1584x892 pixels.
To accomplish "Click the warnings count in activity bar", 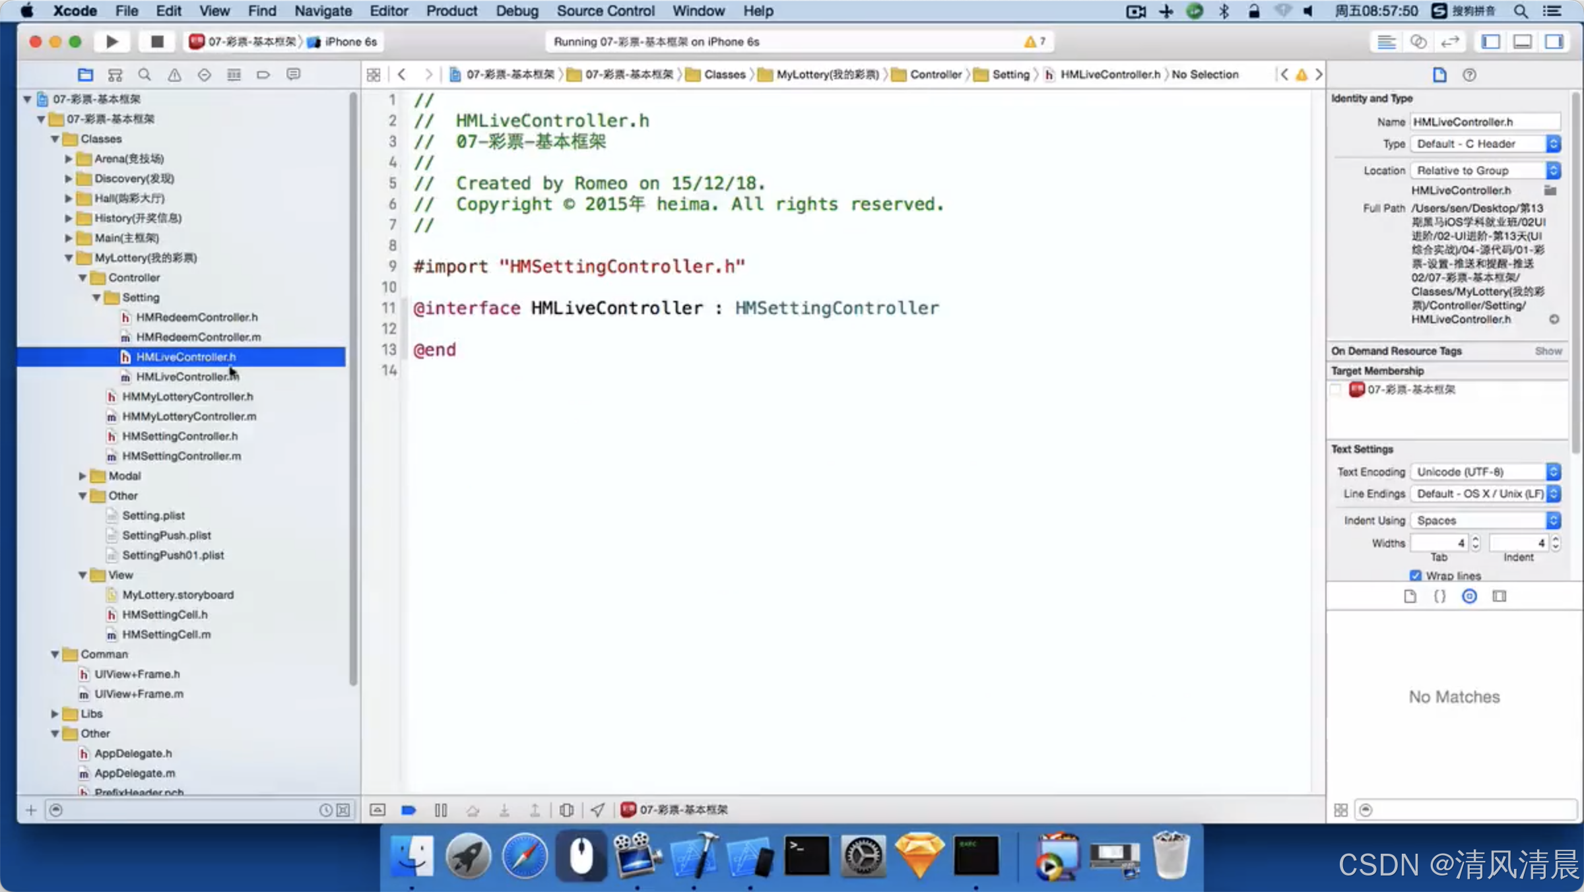I will click(1034, 42).
